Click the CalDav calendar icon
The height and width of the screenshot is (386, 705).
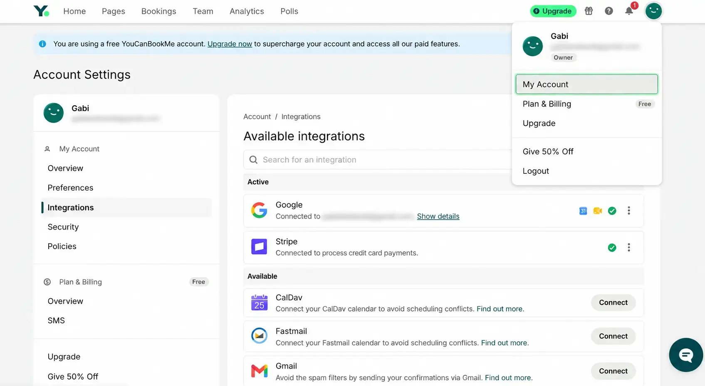pos(259,302)
